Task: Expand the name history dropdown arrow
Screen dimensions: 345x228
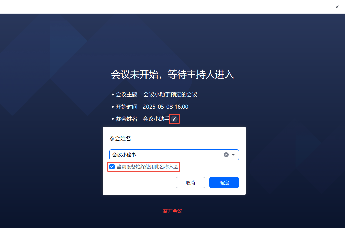Action: pos(233,155)
